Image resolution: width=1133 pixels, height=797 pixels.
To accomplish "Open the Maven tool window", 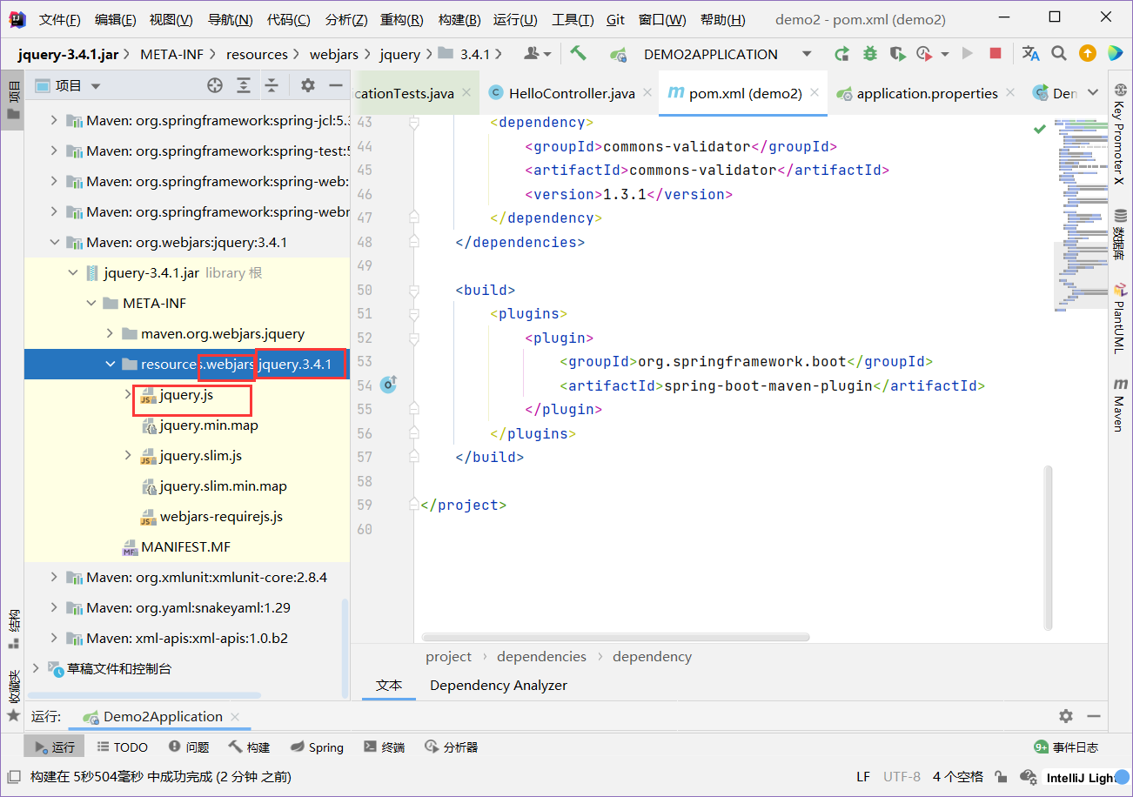I will [1121, 405].
